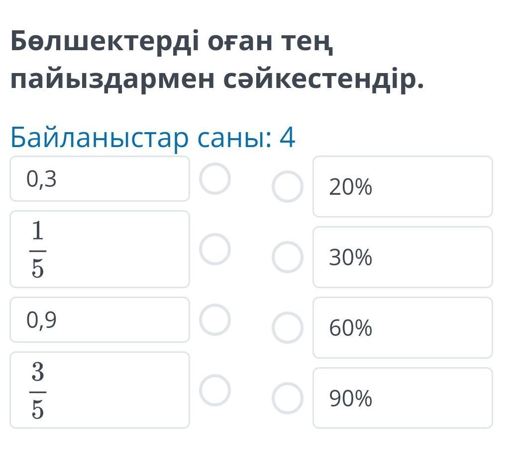Click the 20% text label
520x475 pixels.
point(350,187)
